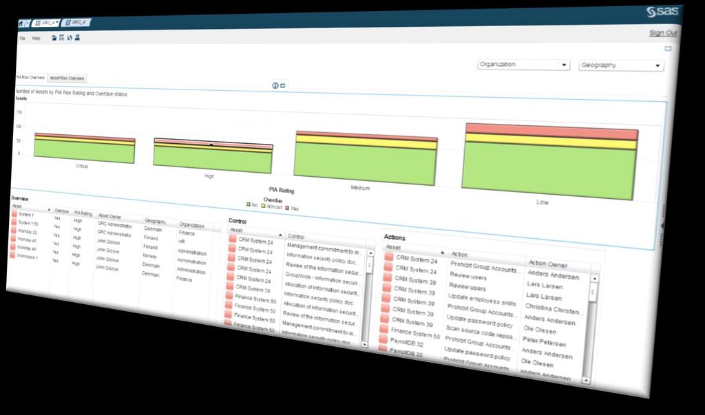The image size is (705, 415).
Task: Click the last toolbar icon after refresh
Action: 77,39
